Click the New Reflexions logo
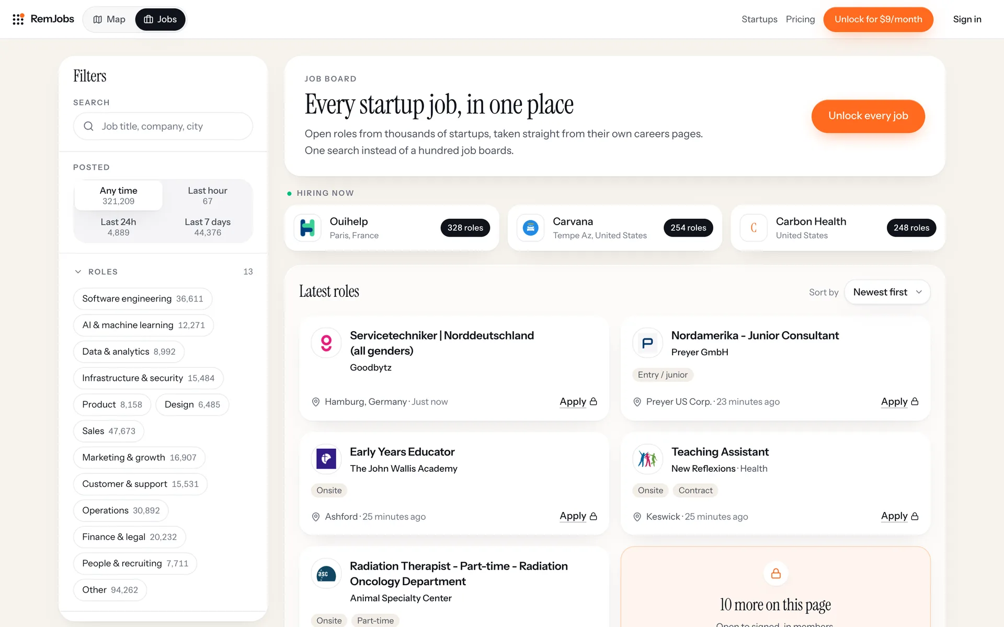The width and height of the screenshot is (1004, 627). [x=647, y=459]
